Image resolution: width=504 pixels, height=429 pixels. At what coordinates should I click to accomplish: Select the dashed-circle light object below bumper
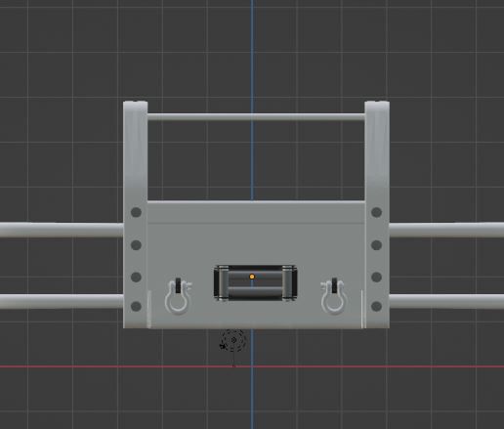coord(232,340)
